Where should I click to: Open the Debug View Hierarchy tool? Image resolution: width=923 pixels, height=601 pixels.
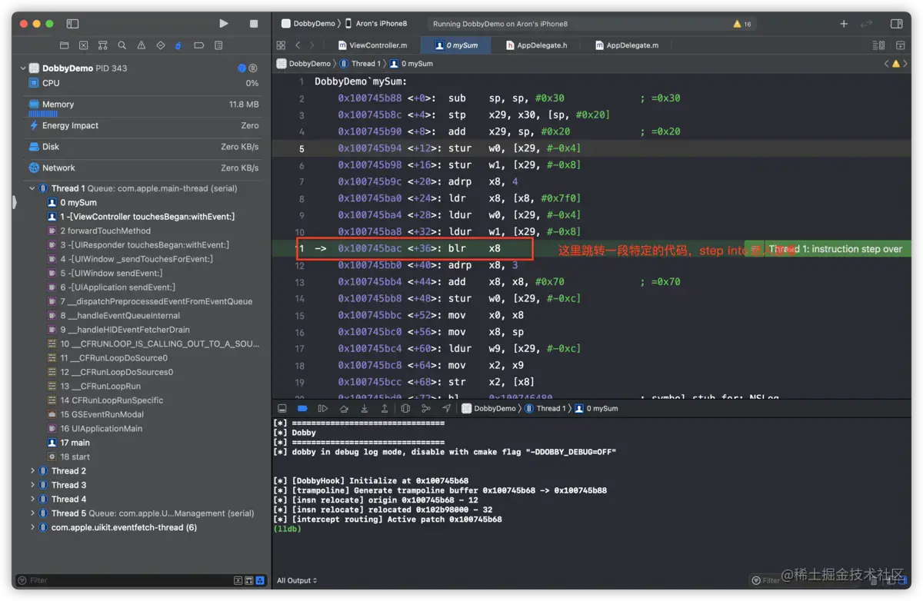pyautogui.click(x=405, y=409)
